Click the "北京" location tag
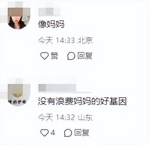Image resolution: width=149 pixels, height=145 pixels. pos(85,40)
